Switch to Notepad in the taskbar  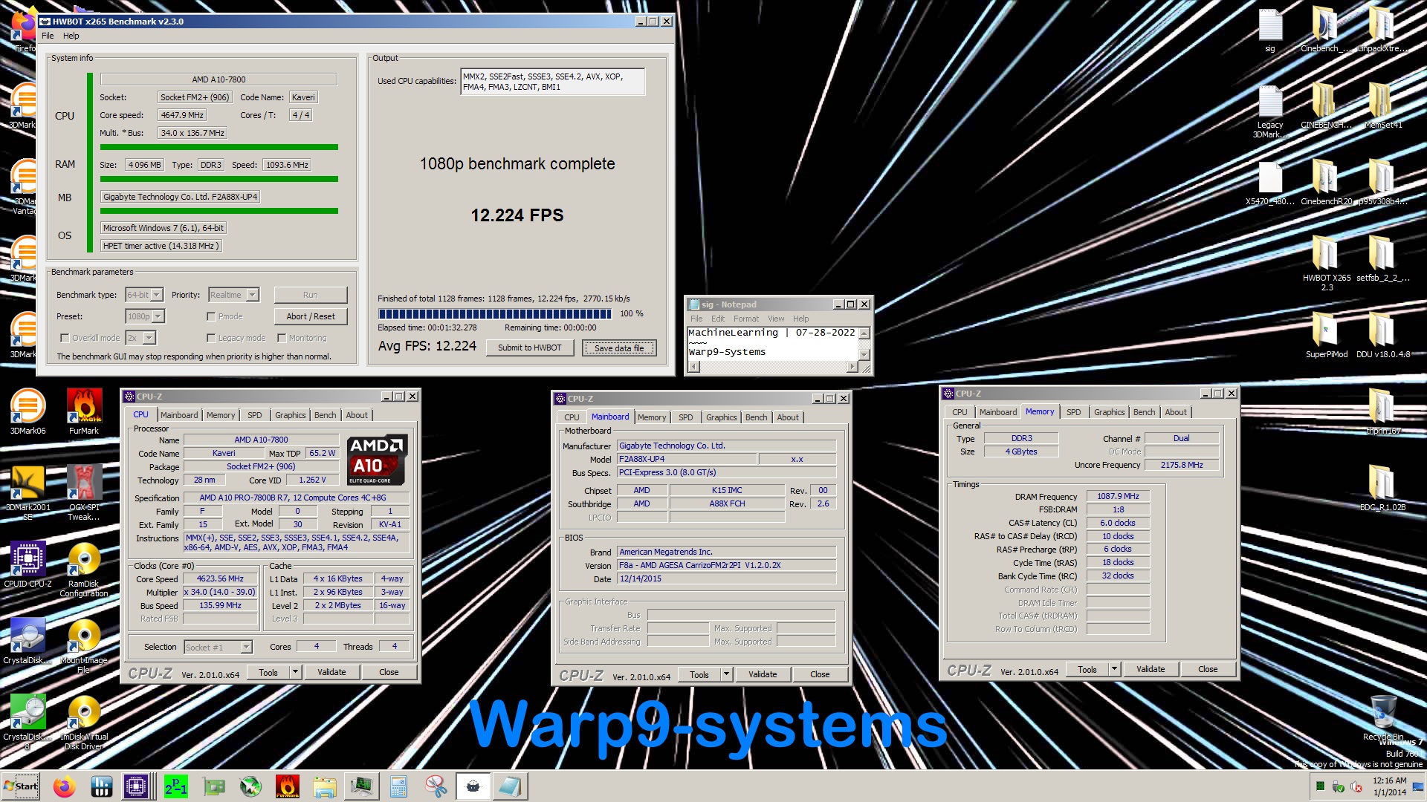[510, 786]
